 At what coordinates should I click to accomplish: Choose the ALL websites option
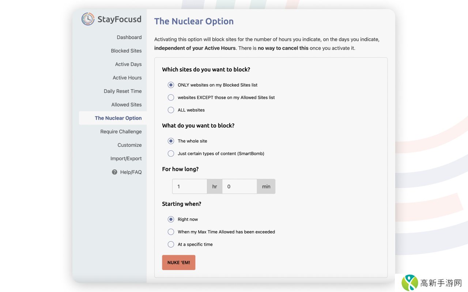171,110
